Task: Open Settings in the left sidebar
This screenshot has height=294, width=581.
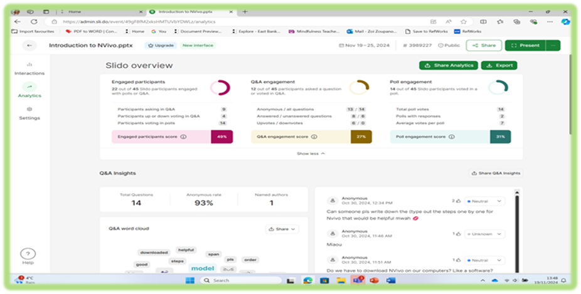Action: click(x=29, y=113)
